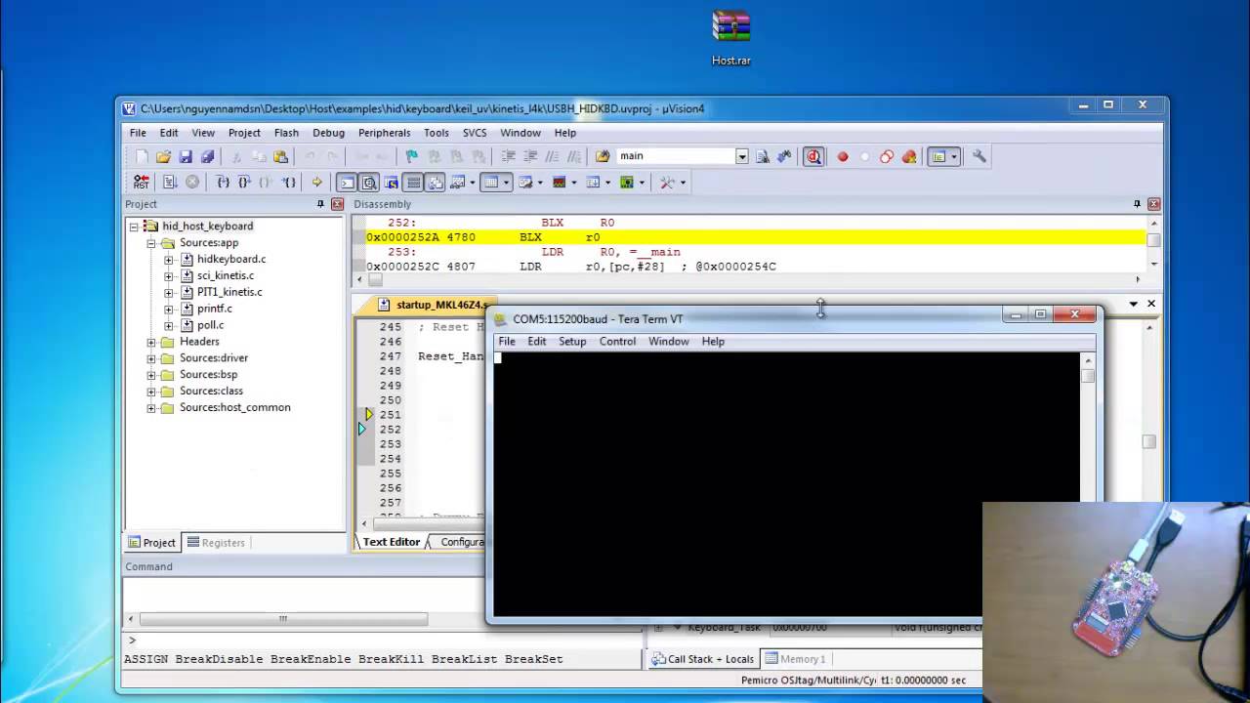Click the Step into braces icon

(x=223, y=182)
